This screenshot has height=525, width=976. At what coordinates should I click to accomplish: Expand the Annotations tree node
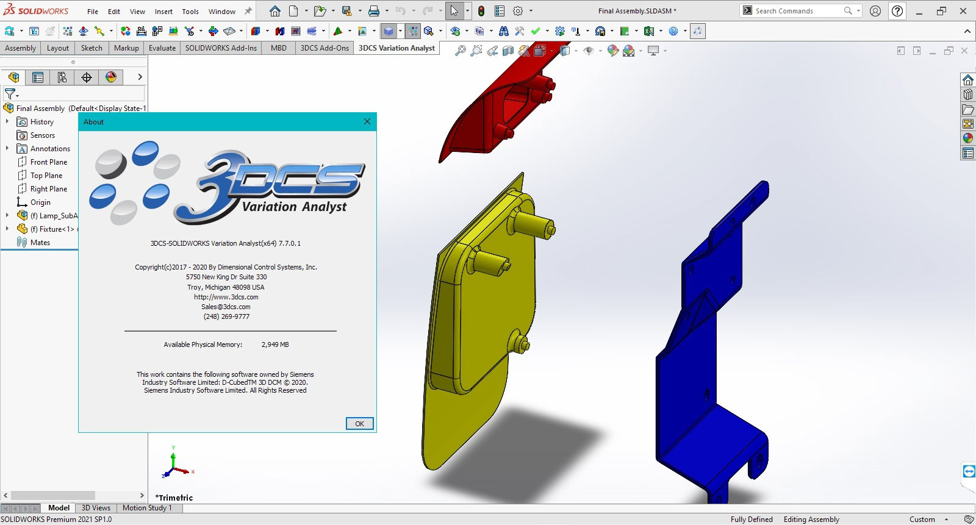[7, 149]
